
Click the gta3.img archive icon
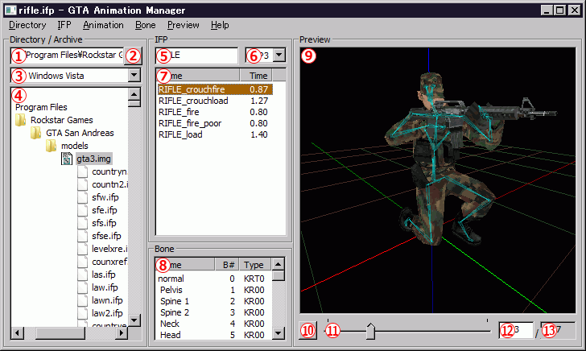pos(67,159)
